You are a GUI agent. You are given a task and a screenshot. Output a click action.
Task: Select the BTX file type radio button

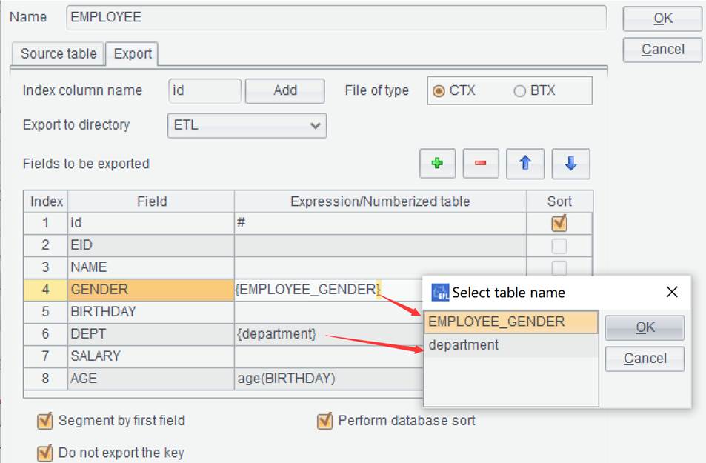[519, 91]
